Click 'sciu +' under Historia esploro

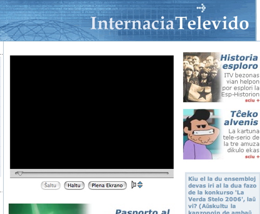point(252,100)
